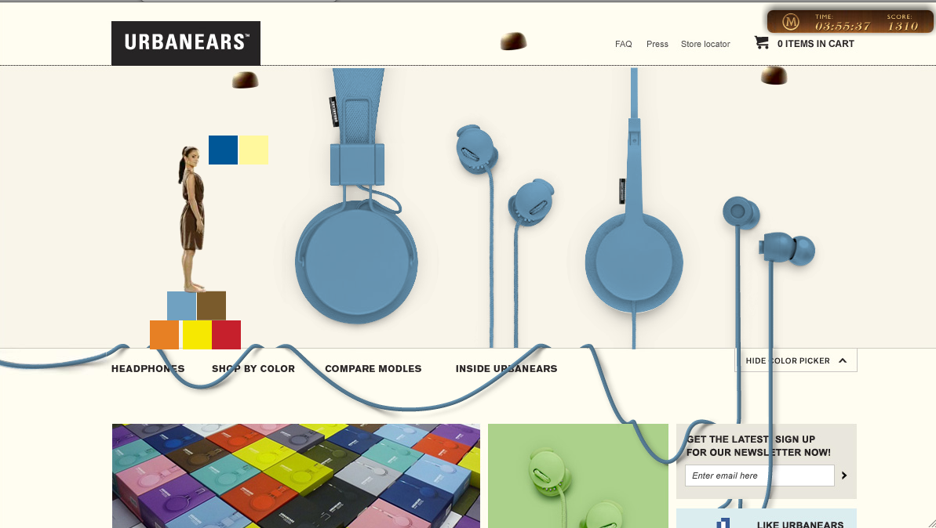Click the chocolate candy near FAQ
The width and height of the screenshot is (936, 528).
click(x=513, y=41)
